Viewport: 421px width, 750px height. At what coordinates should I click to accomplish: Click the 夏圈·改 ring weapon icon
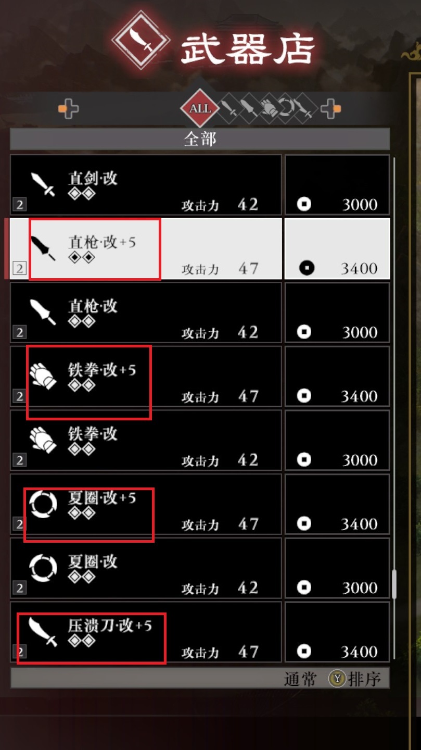tap(43, 568)
